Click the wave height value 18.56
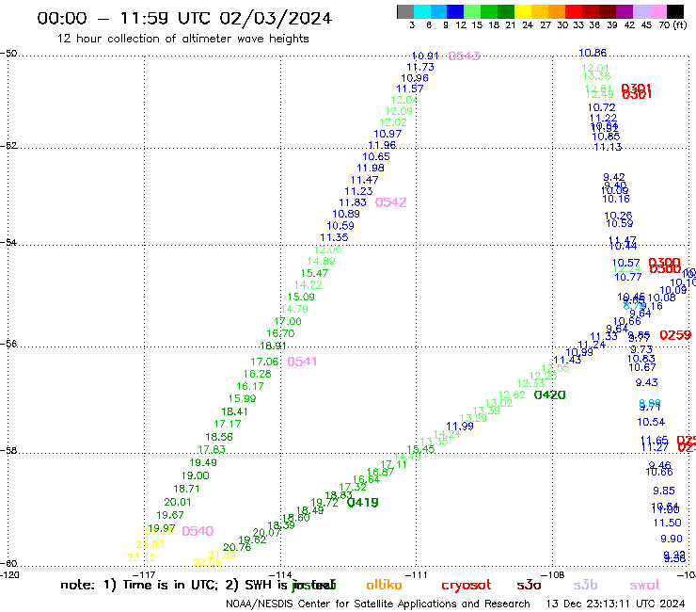The image size is (696, 612). pos(219,437)
